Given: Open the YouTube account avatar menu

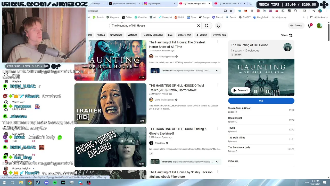Looking at the screenshot, I should [x=319, y=26].
